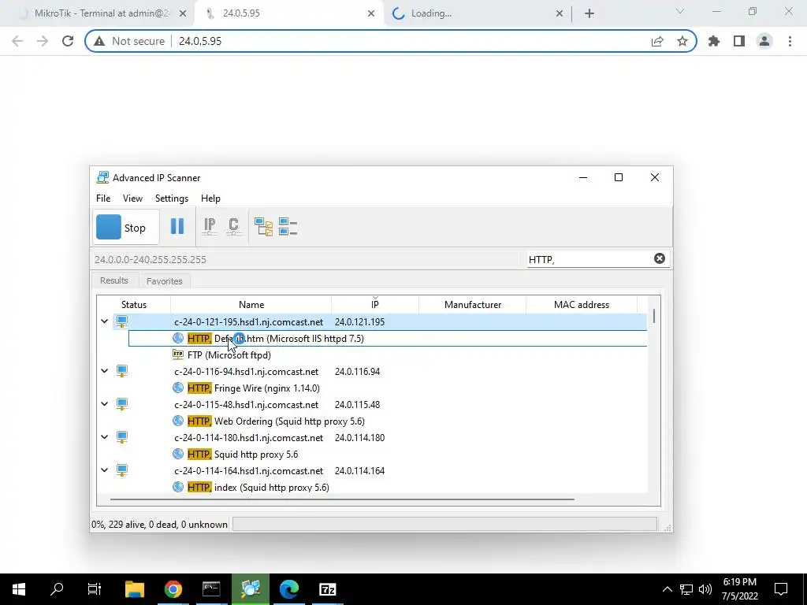This screenshot has height=605, width=807.
Task: Select c-24-0-116-94.hsd1.nj.comcast.net host
Action: [x=247, y=372]
